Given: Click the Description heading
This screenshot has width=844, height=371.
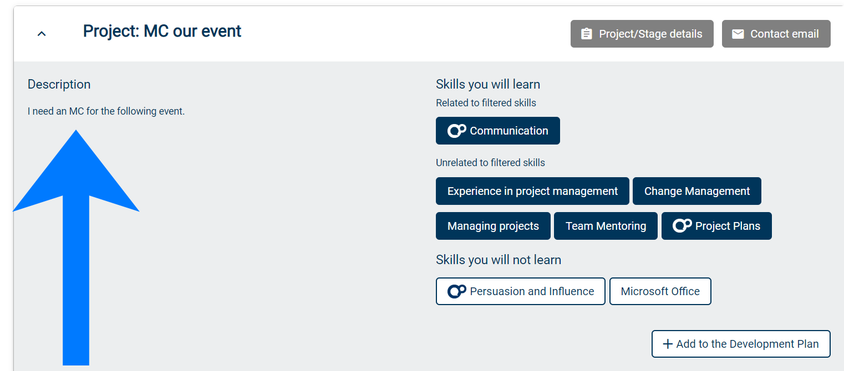Looking at the screenshot, I should [x=59, y=84].
